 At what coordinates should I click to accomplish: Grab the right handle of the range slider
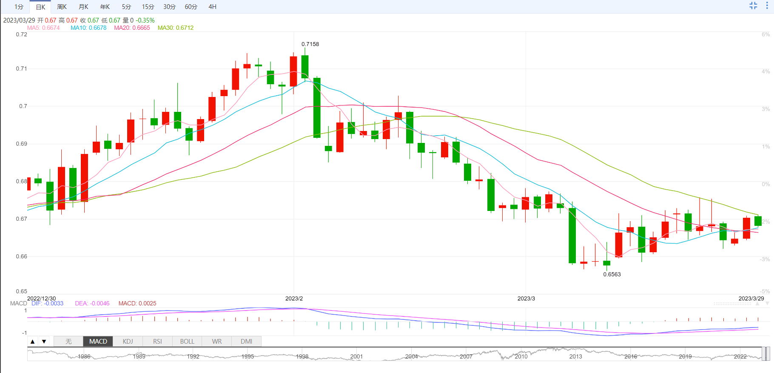coord(768,354)
